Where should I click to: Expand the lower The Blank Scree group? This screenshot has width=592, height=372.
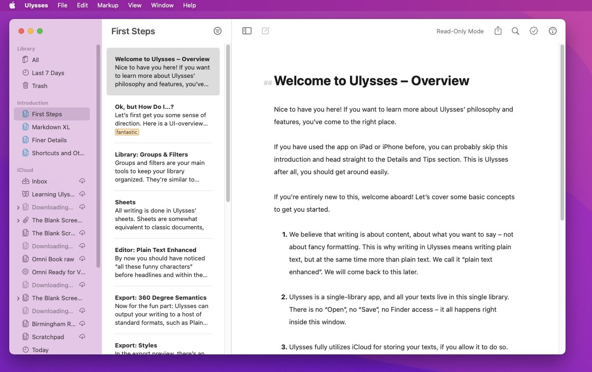[19, 298]
